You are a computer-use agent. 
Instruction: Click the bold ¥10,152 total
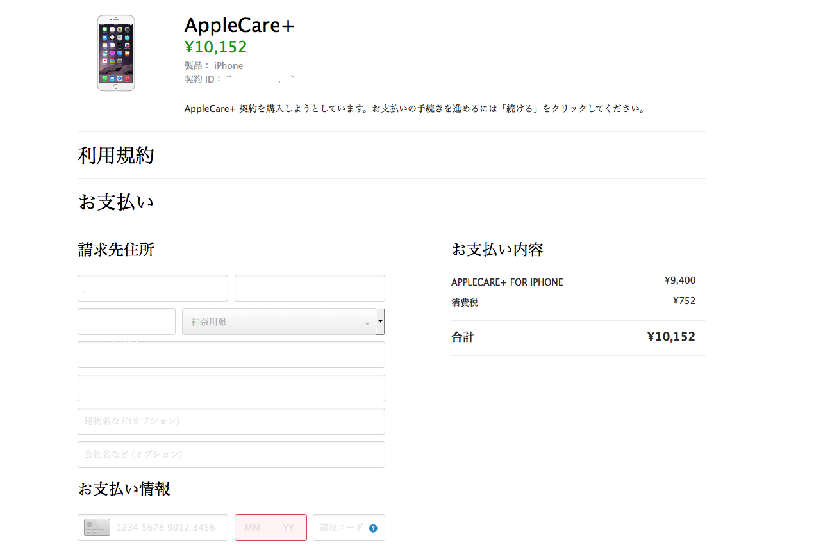click(x=671, y=337)
